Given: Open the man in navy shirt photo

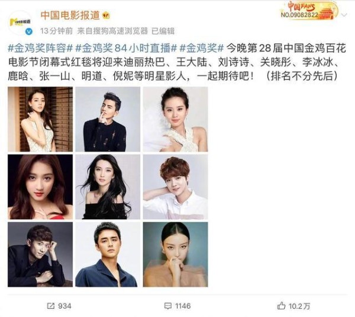Looking at the screenshot, I should click(108, 254).
